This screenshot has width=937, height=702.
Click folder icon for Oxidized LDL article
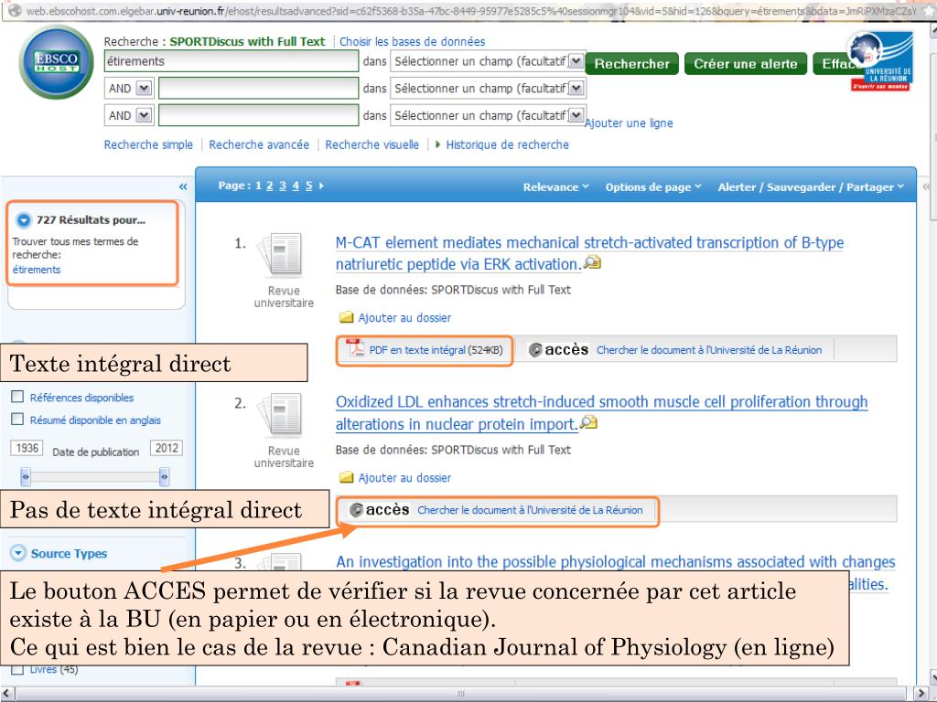pyautogui.click(x=346, y=477)
